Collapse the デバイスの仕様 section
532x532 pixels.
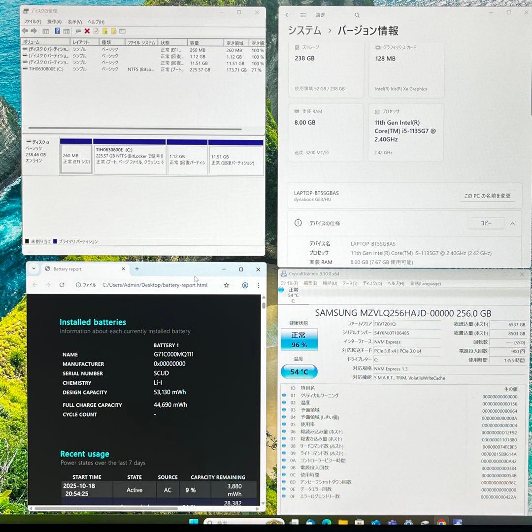pos(512,223)
